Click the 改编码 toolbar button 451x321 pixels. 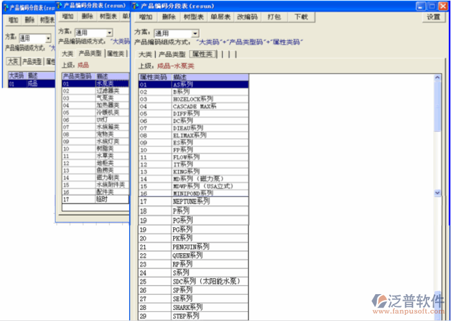click(247, 17)
